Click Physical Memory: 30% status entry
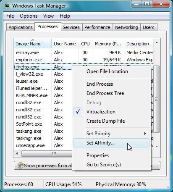Viewport: 173px width, 192px height. point(121,184)
